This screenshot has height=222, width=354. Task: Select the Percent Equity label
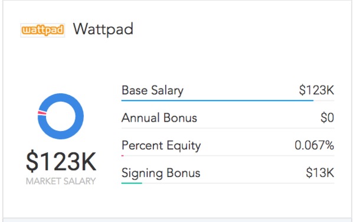[x=161, y=146]
